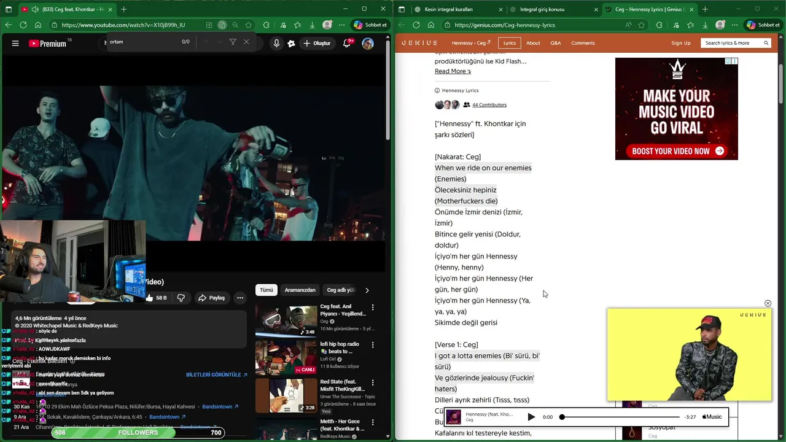The image size is (786, 442).
Task: Click BİLETLERİ GÖRÜNTÜLE link
Action: [217, 374]
